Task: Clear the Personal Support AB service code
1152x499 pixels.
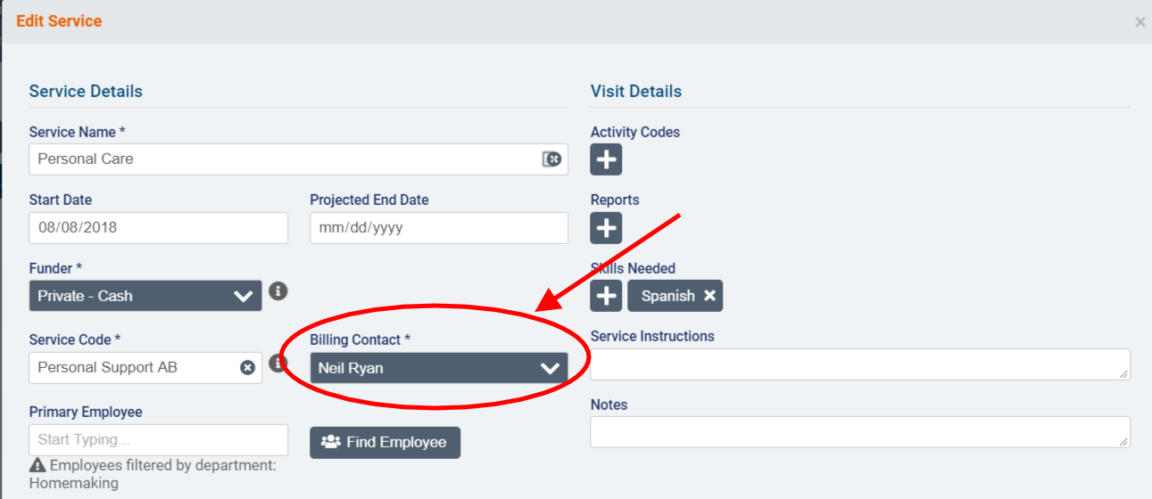Action: click(x=247, y=367)
